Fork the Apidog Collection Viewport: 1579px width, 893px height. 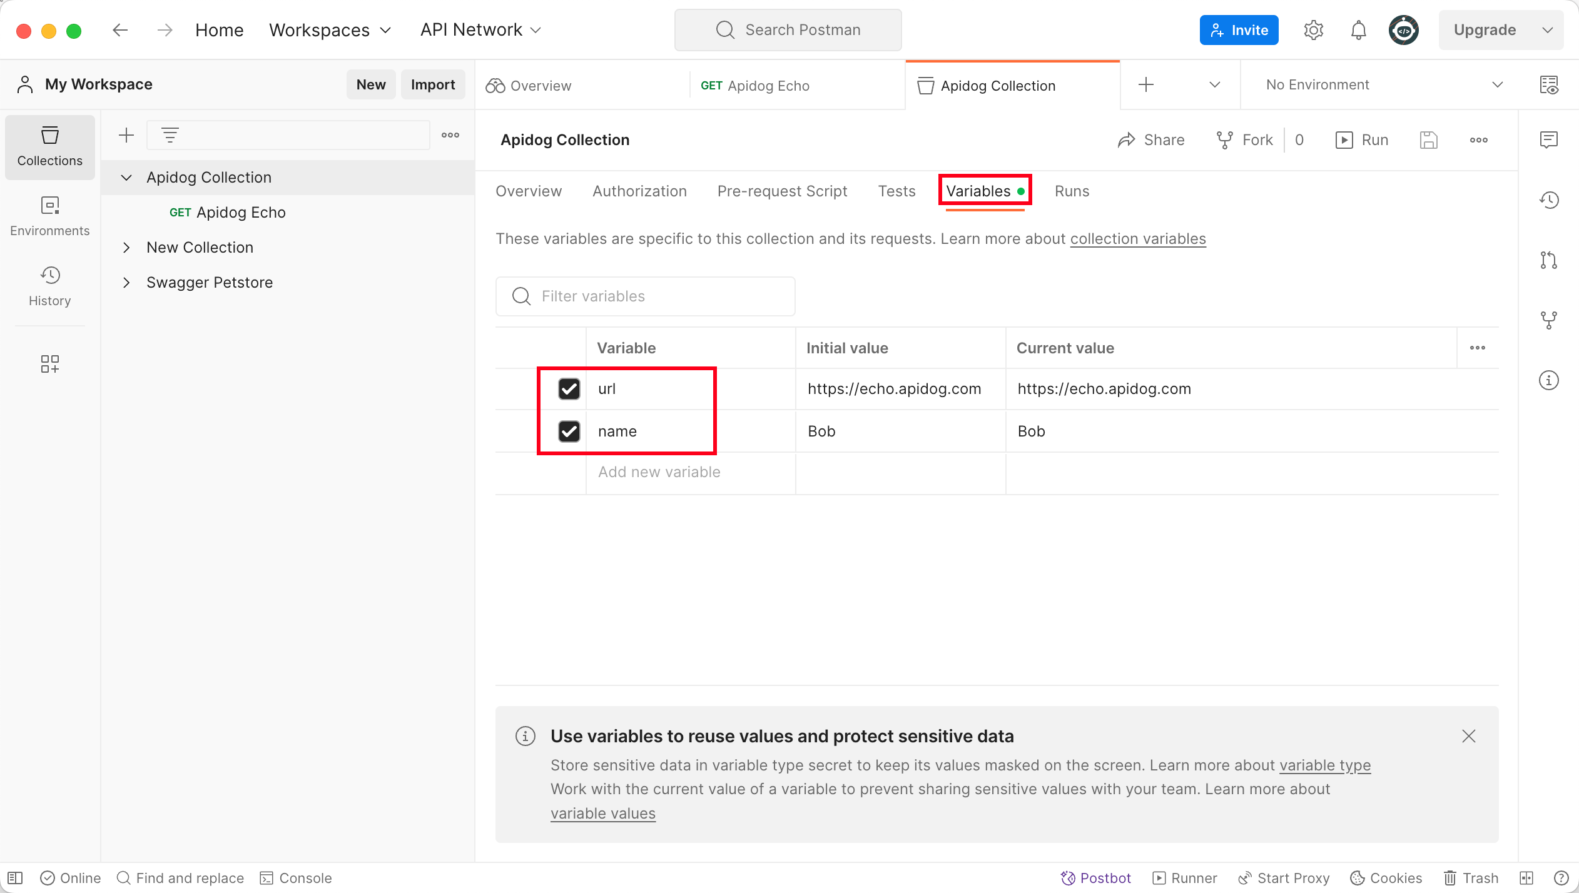1244,140
